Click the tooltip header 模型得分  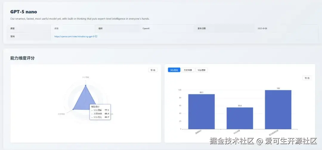pyautogui.click(x=95, y=107)
